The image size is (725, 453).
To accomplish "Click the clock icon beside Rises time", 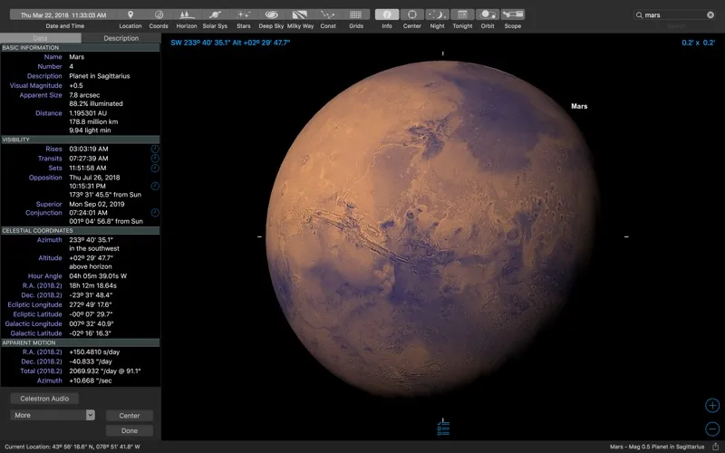I will (x=154, y=149).
